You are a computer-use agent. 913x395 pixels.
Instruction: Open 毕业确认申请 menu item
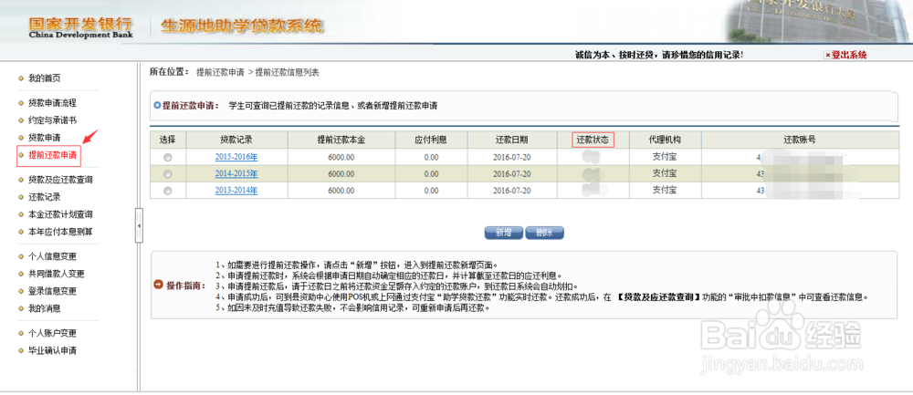tap(52, 351)
